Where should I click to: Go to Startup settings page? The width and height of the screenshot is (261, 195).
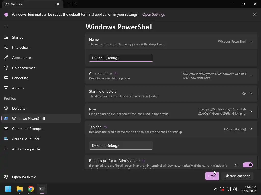(41, 37)
